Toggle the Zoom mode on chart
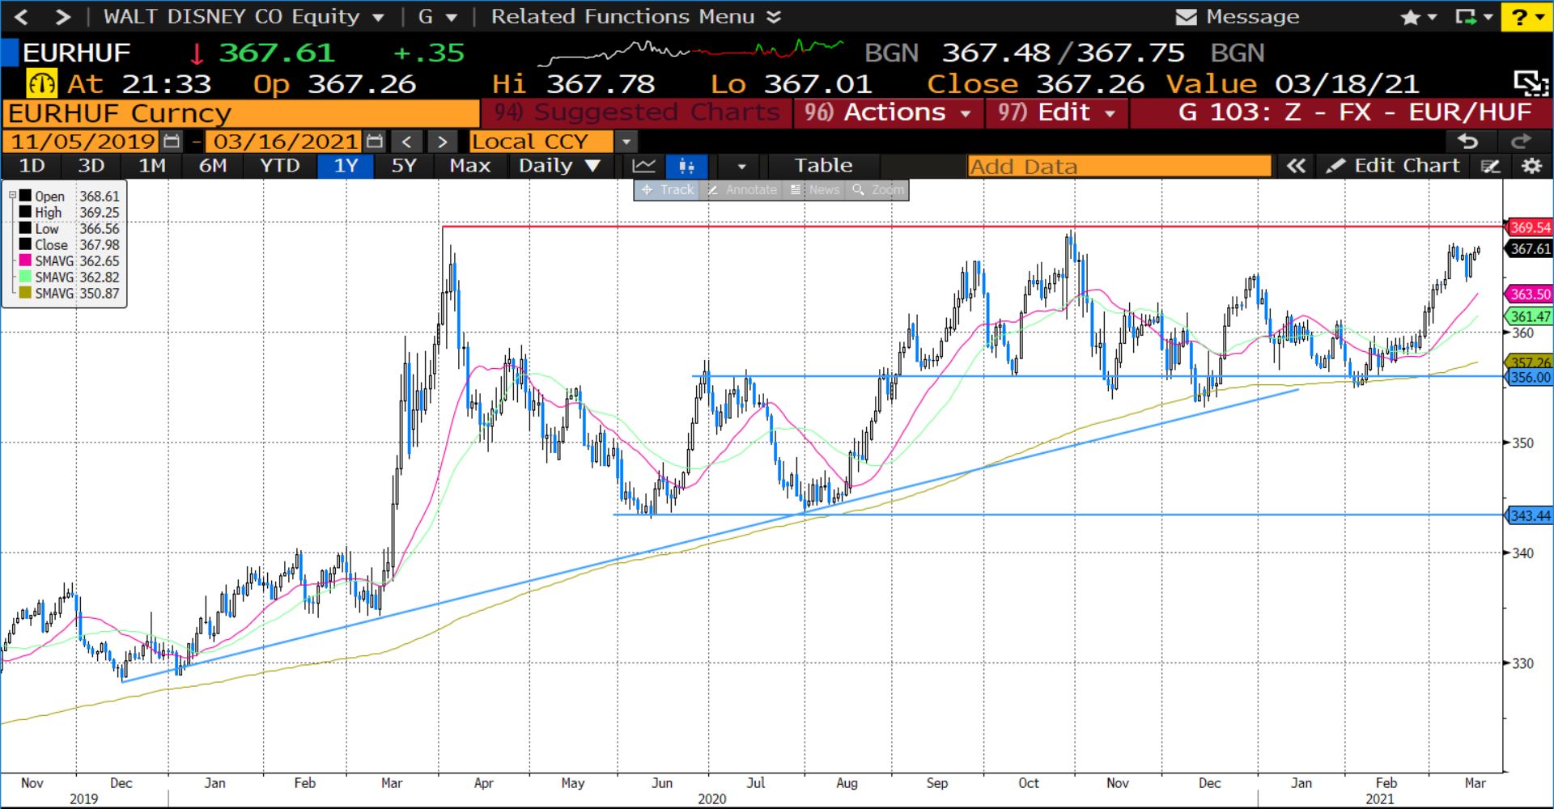This screenshot has height=809, width=1554. (878, 189)
